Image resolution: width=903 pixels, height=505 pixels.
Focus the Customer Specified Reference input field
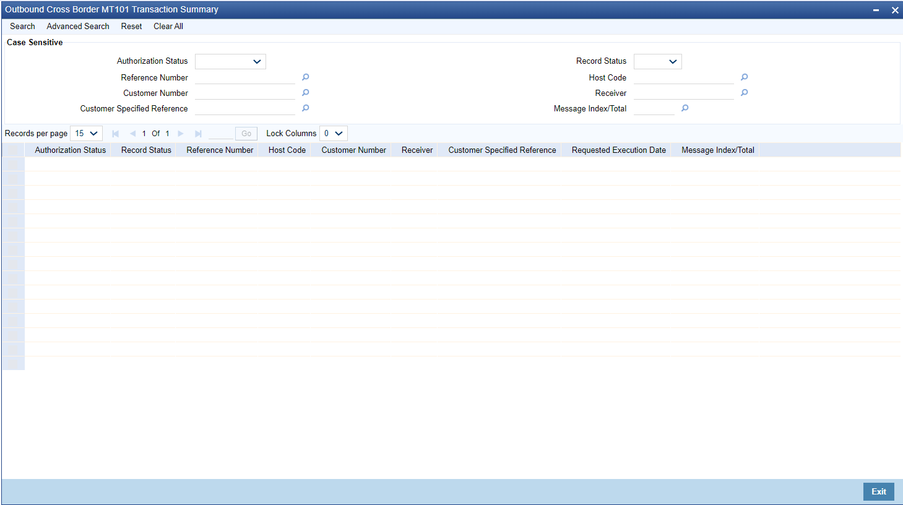[x=245, y=108]
